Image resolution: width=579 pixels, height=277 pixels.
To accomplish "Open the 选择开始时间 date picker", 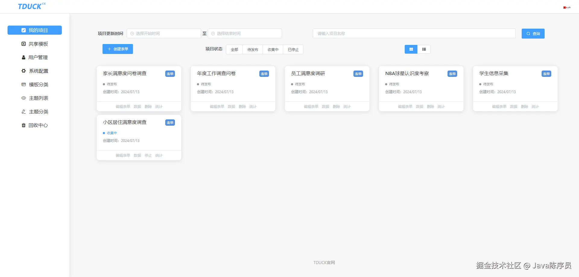I will point(164,33).
